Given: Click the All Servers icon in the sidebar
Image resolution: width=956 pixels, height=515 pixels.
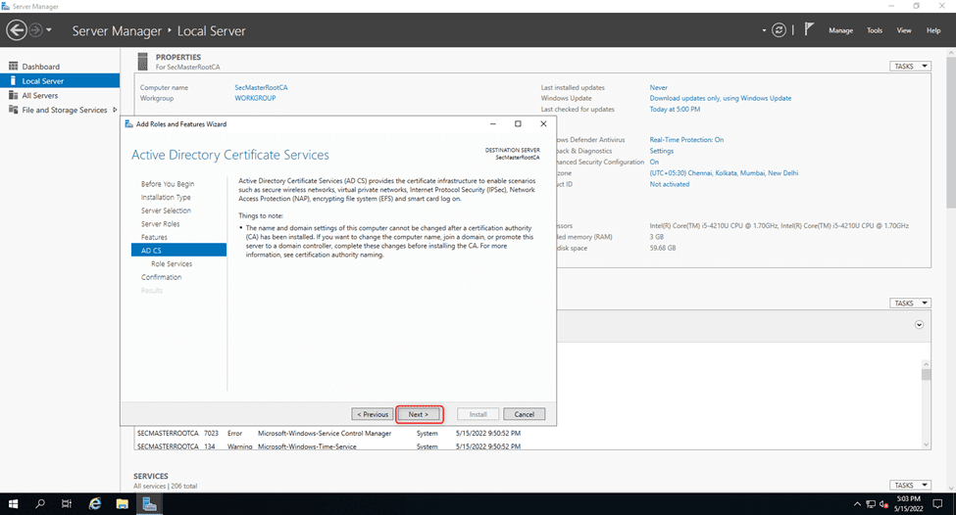Looking at the screenshot, I should tap(13, 96).
